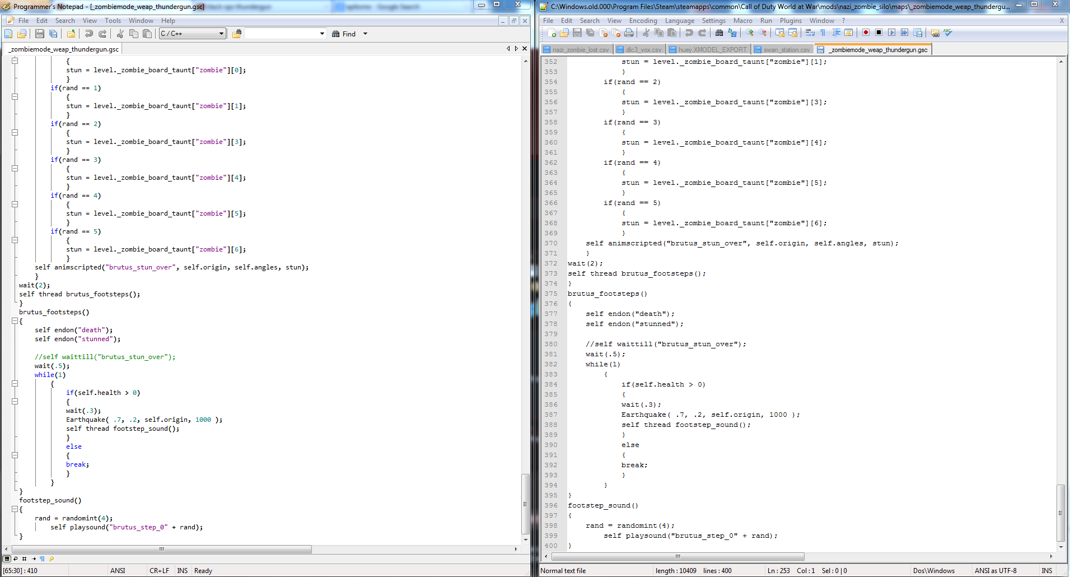Expand the Find button dropdown arrow
This screenshot has width=1070, height=577.
(366, 34)
